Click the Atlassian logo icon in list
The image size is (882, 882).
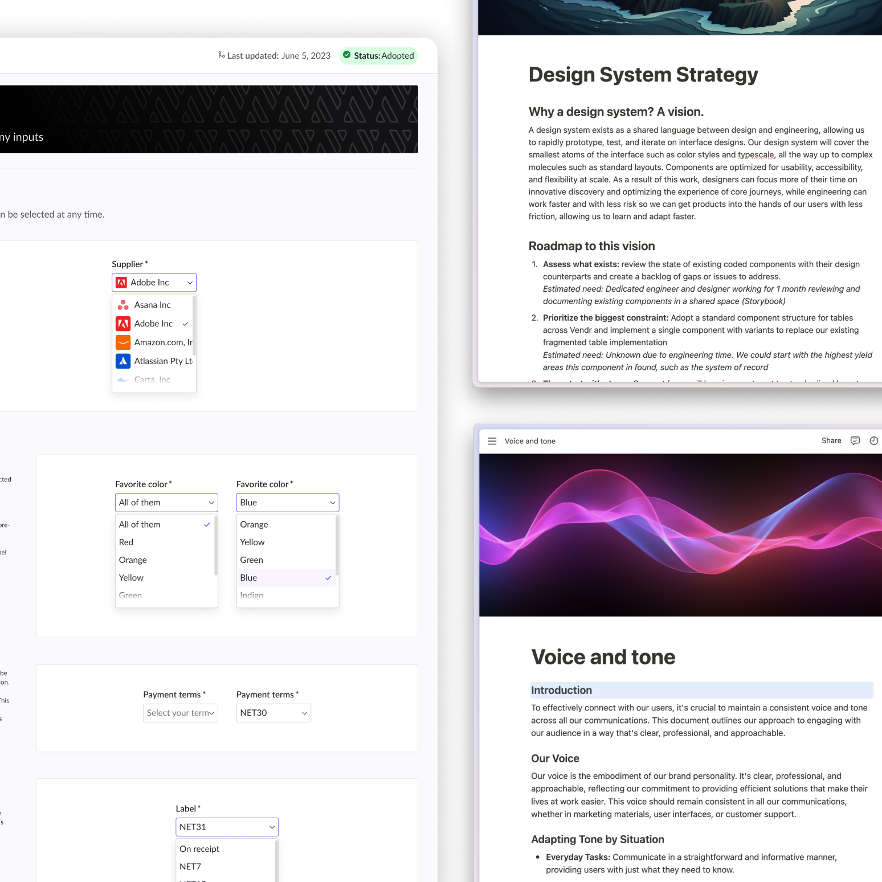123,361
